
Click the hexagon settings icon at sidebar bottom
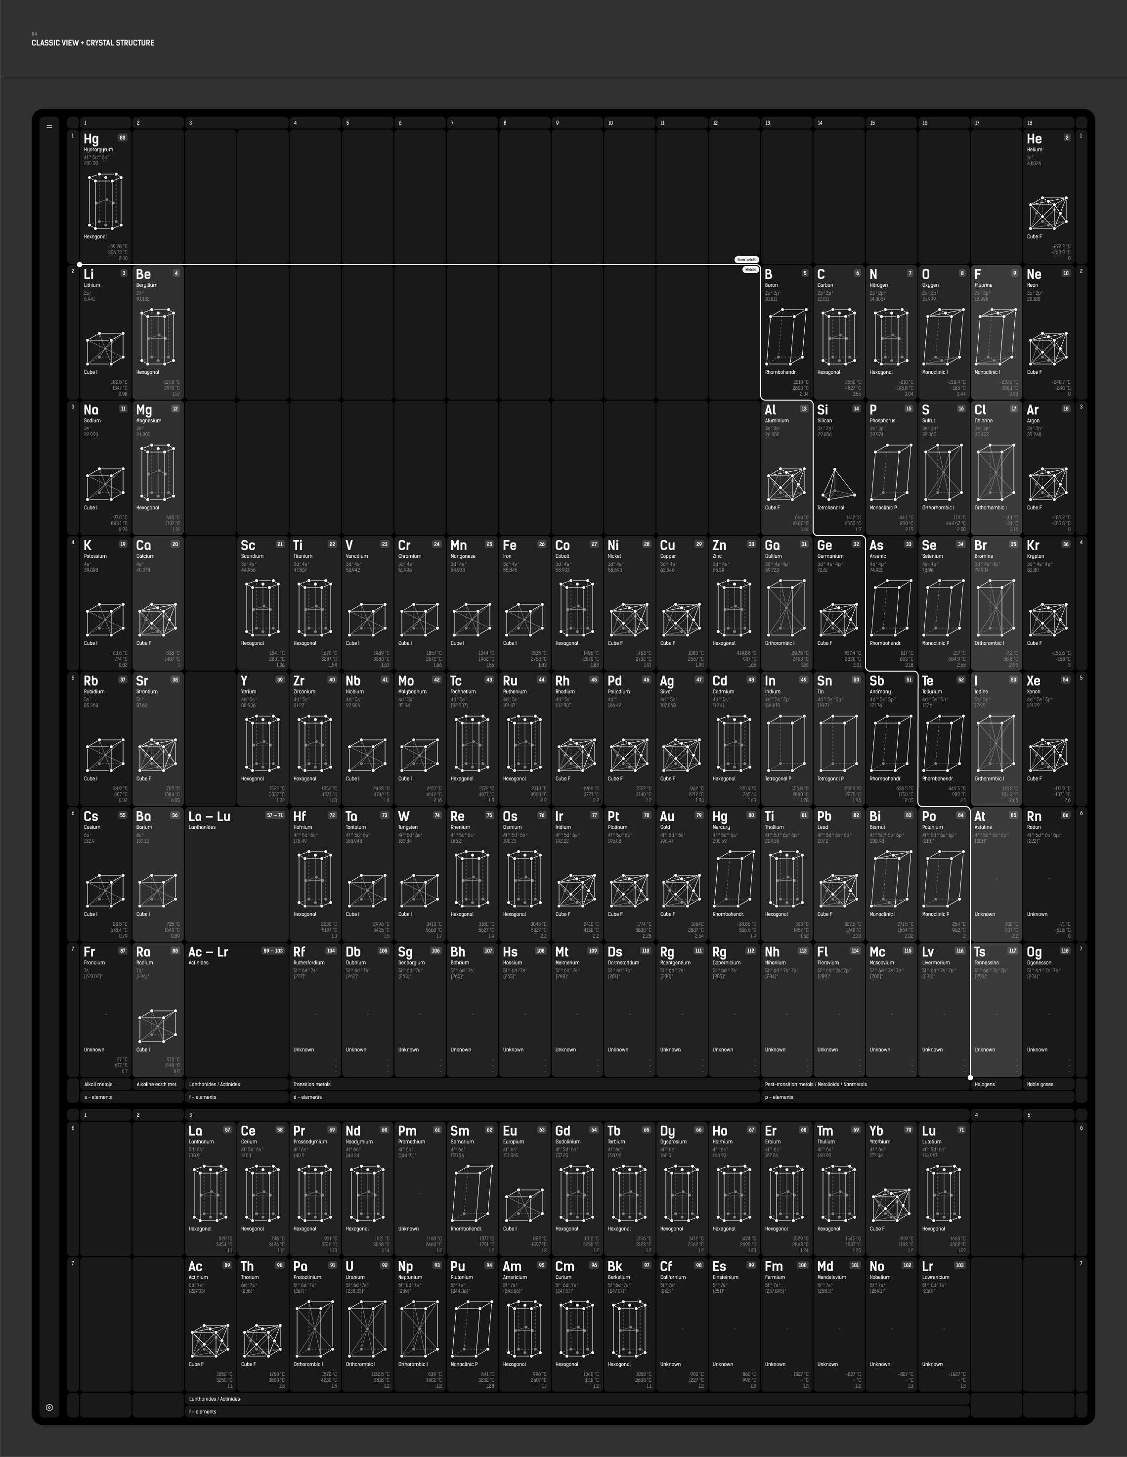click(49, 1408)
